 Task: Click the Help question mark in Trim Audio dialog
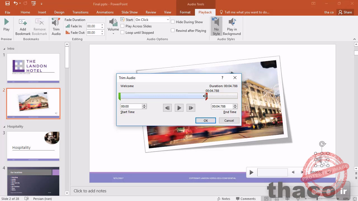[x=222, y=78]
